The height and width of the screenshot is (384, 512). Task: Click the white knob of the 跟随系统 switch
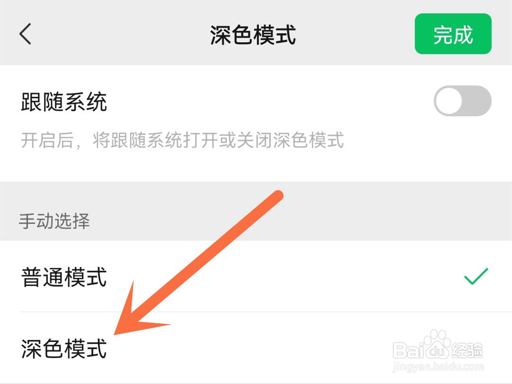(449, 101)
